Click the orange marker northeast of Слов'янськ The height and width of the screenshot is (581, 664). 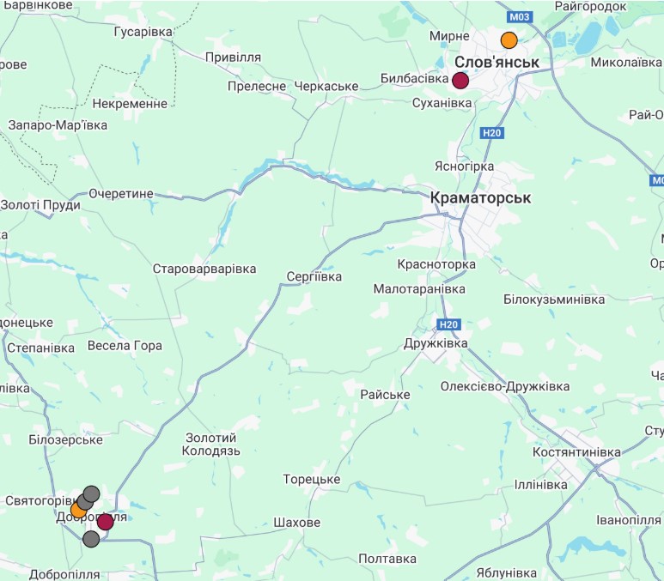(x=509, y=40)
